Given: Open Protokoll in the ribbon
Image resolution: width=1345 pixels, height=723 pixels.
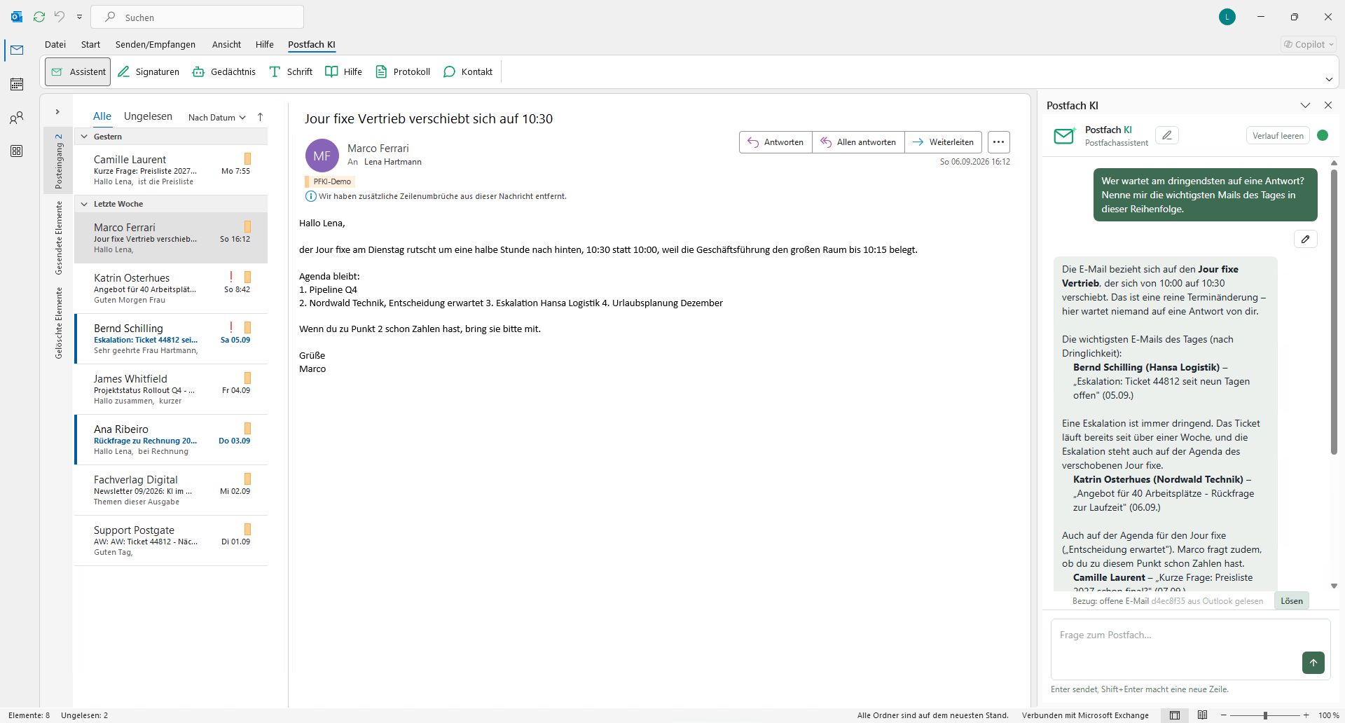Looking at the screenshot, I should coord(403,71).
